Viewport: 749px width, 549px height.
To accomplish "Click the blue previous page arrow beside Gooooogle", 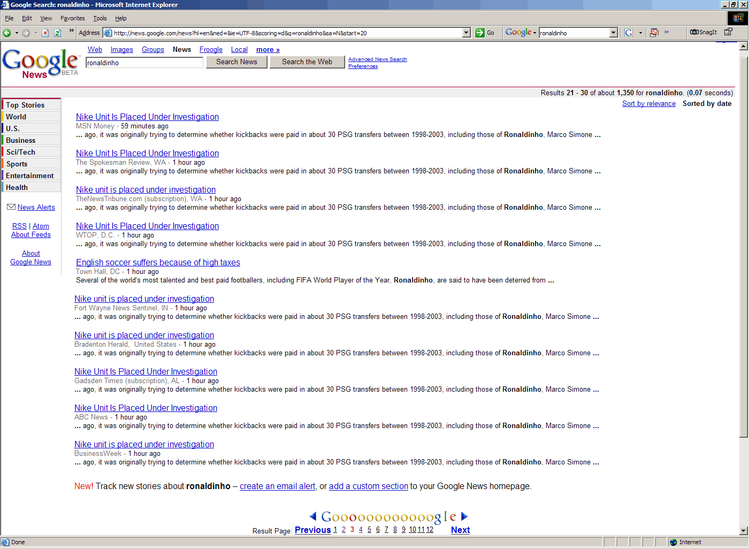I will pyautogui.click(x=313, y=516).
